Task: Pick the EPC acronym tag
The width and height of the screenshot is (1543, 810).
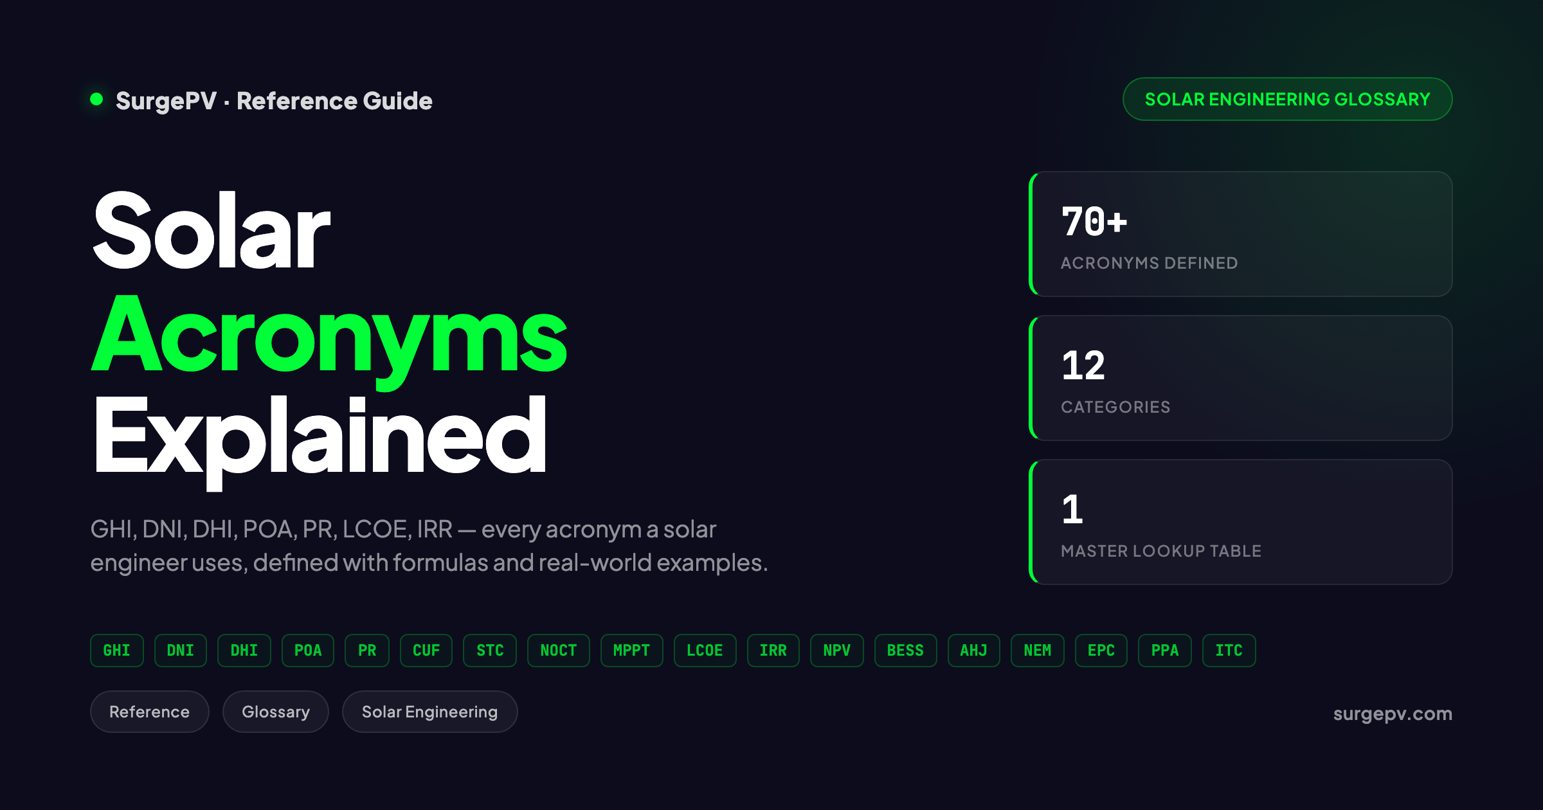Action: [1101, 651]
